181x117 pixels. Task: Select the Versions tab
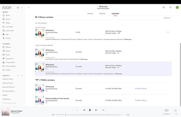[115, 14]
